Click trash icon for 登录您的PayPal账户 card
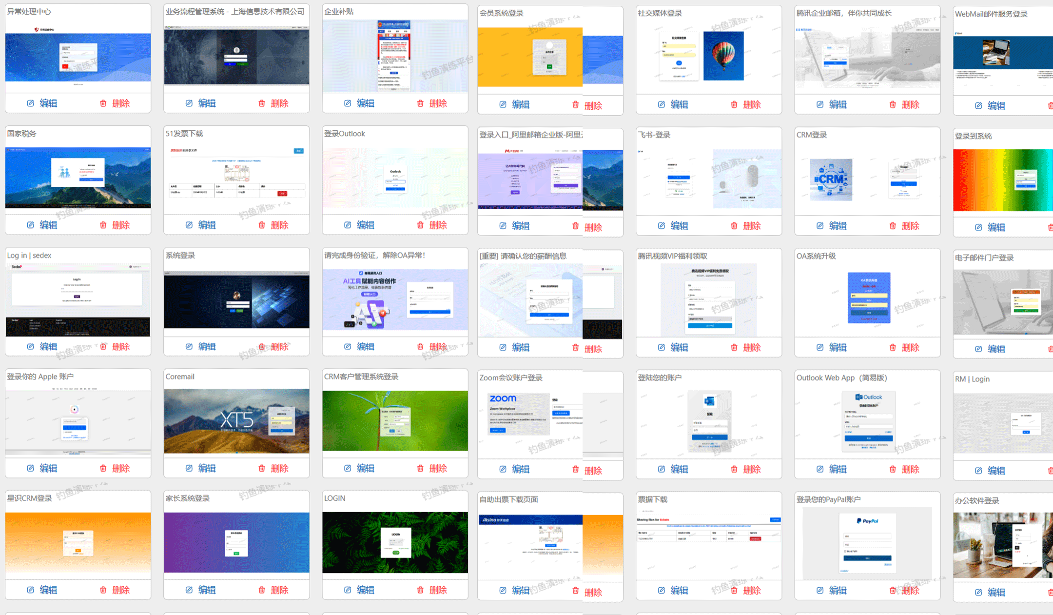 [x=893, y=591]
